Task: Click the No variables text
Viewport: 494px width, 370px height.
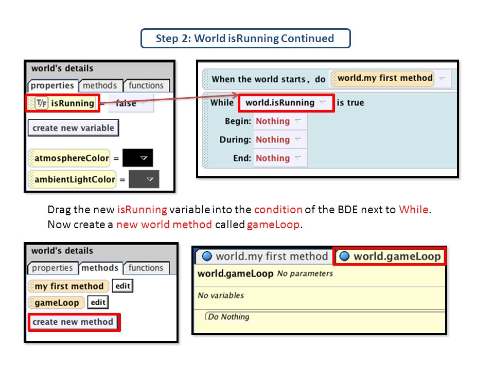Action: pyautogui.click(x=221, y=295)
